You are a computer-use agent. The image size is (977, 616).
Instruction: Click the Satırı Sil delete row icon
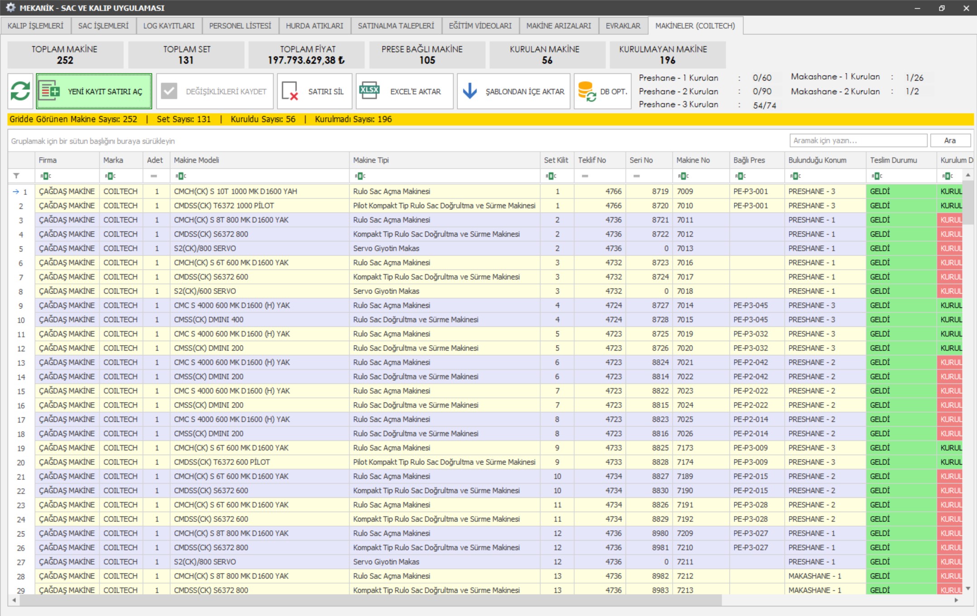(290, 91)
